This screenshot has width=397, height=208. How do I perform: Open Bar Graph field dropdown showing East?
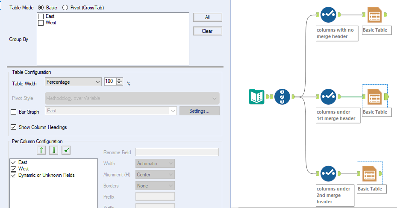coord(111,111)
